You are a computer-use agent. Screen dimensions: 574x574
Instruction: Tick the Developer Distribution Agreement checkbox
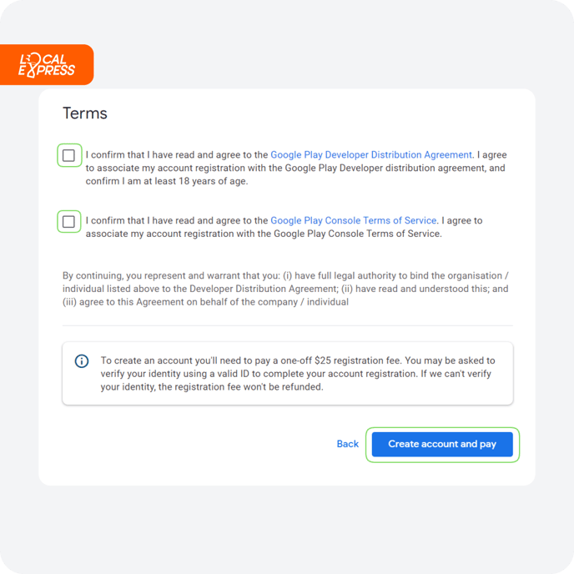pyautogui.click(x=68, y=155)
